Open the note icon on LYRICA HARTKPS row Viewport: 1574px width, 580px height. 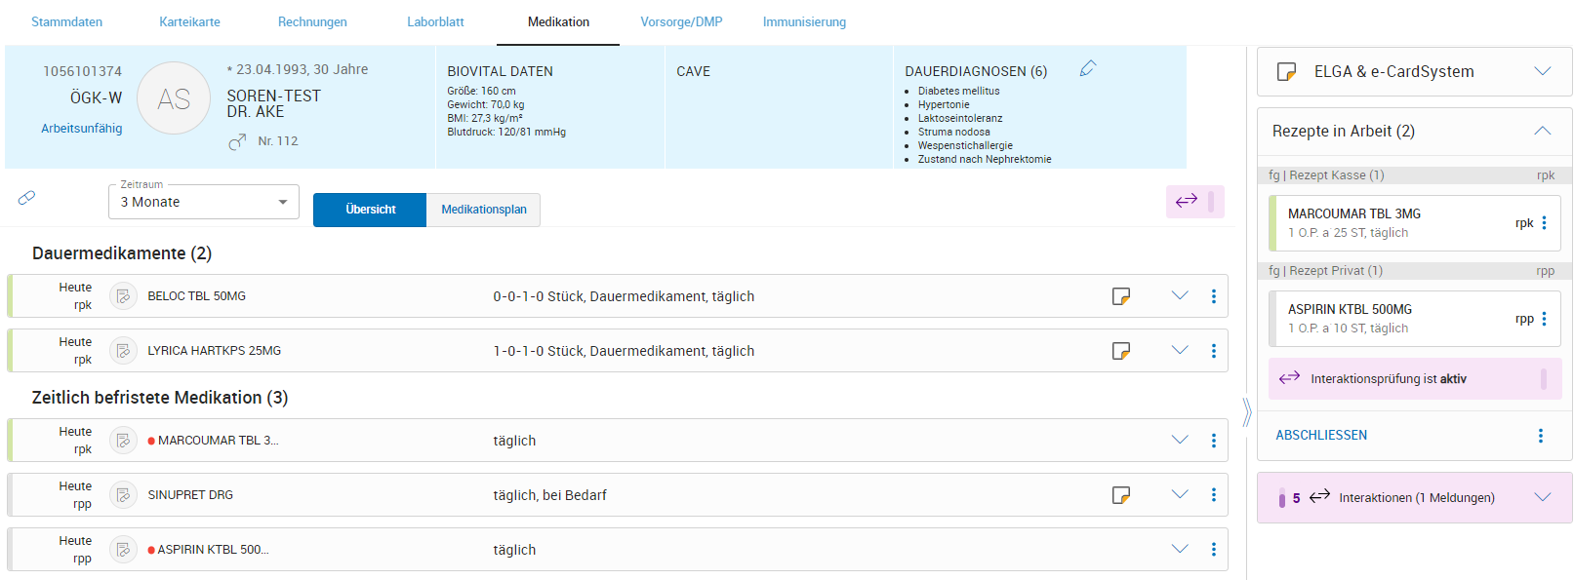[x=1121, y=351]
